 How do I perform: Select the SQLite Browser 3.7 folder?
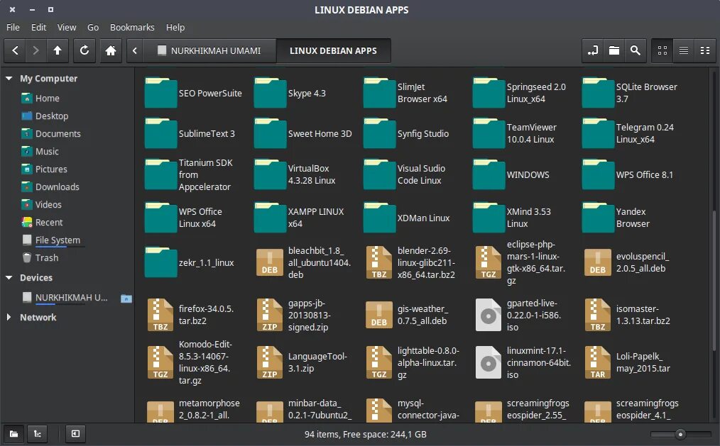coord(630,93)
